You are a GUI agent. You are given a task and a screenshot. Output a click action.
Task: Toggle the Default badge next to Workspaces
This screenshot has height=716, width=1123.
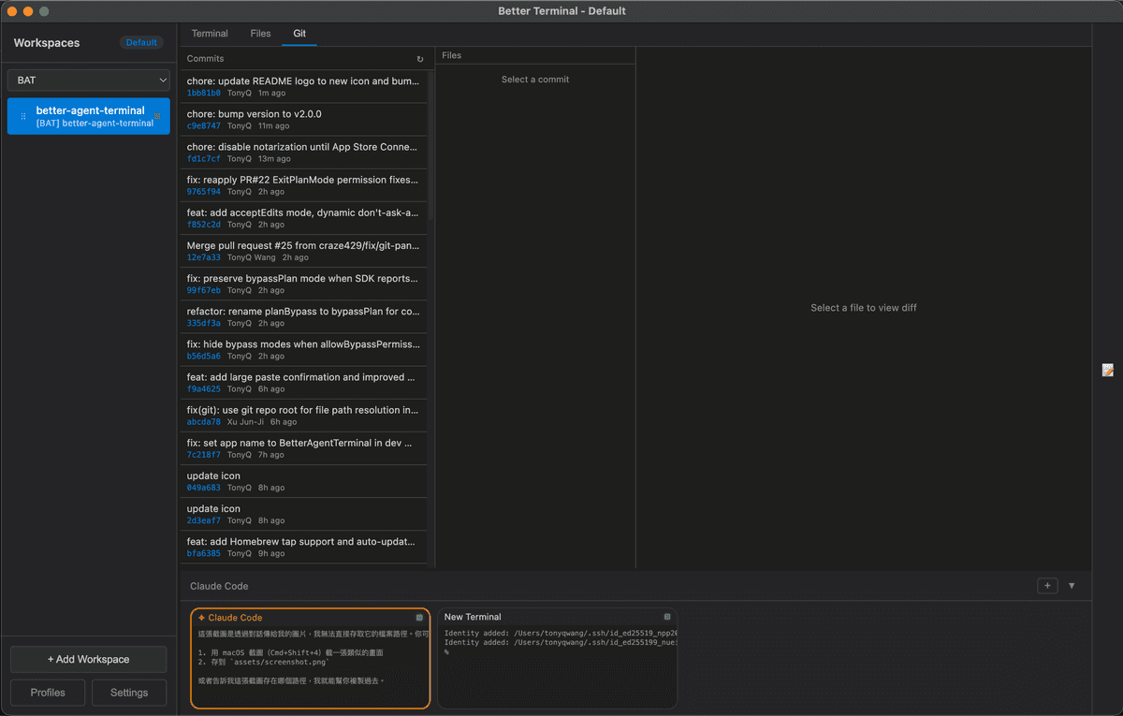pos(141,42)
